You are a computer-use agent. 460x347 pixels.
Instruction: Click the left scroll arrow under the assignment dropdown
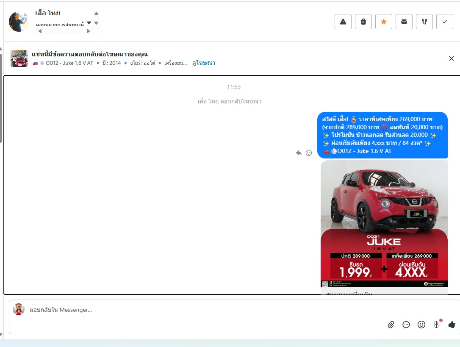click(40, 31)
